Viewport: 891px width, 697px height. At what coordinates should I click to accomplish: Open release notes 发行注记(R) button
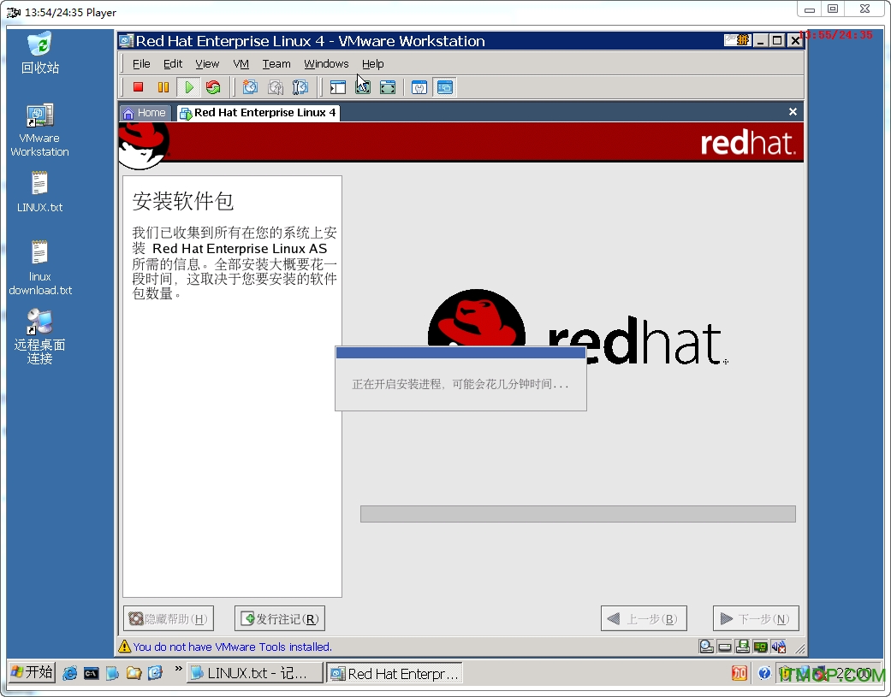click(x=280, y=618)
